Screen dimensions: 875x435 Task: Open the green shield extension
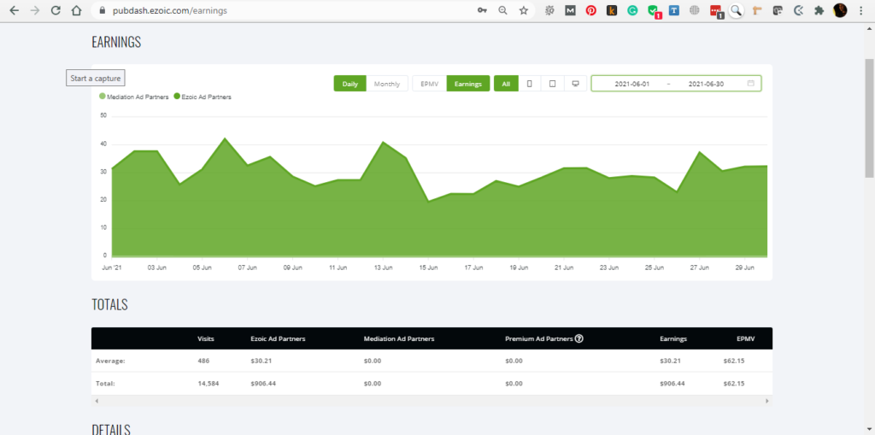(654, 10)
